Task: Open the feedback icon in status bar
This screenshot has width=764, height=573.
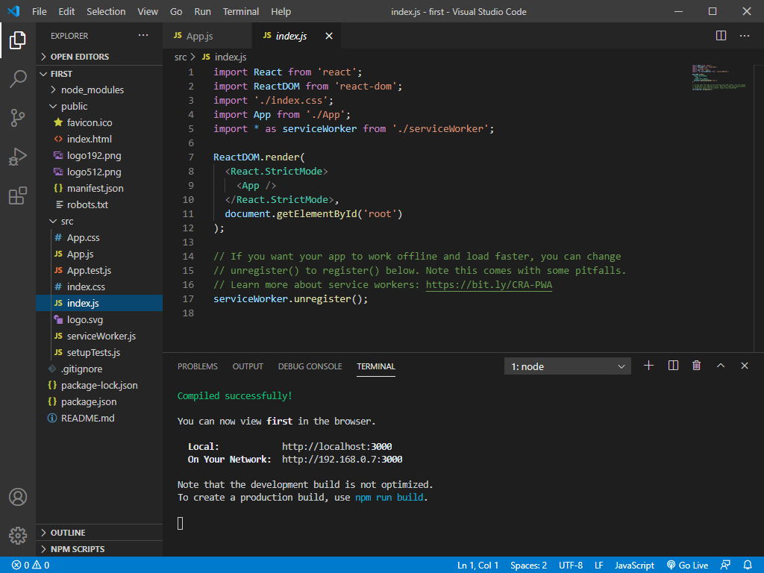Action: [725, 566]
